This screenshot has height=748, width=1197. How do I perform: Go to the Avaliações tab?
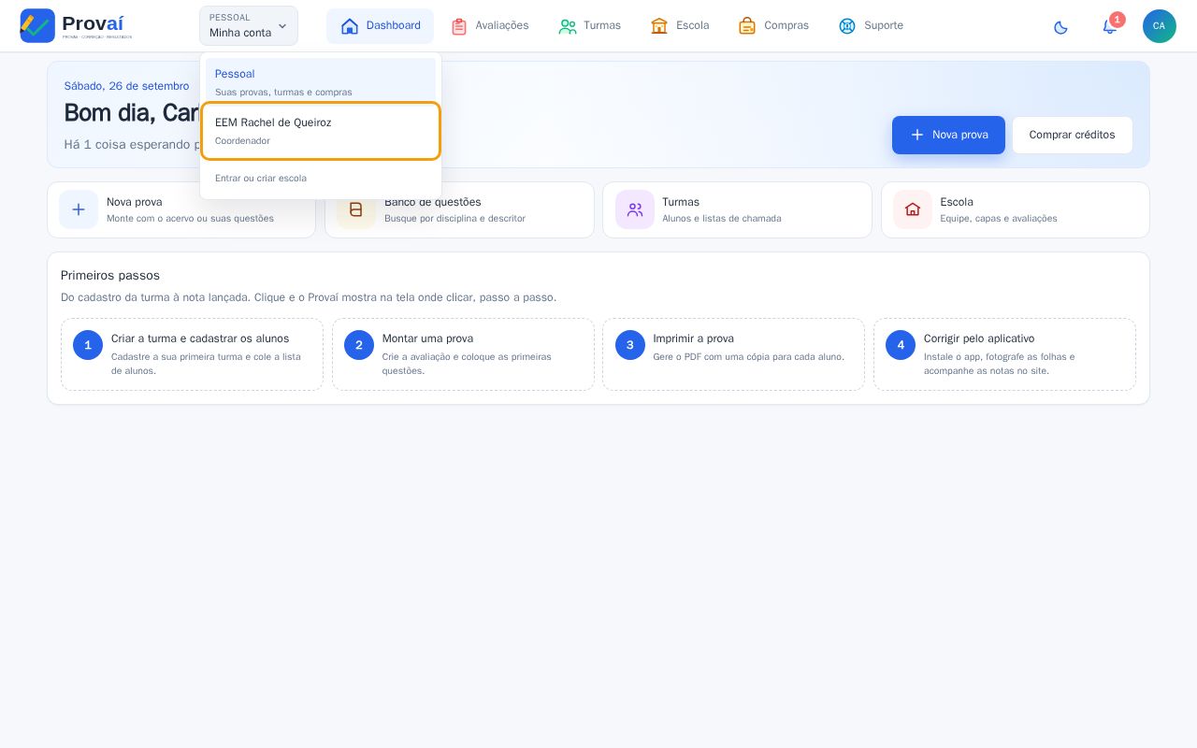pyautogui.click(x=489, y=26)
